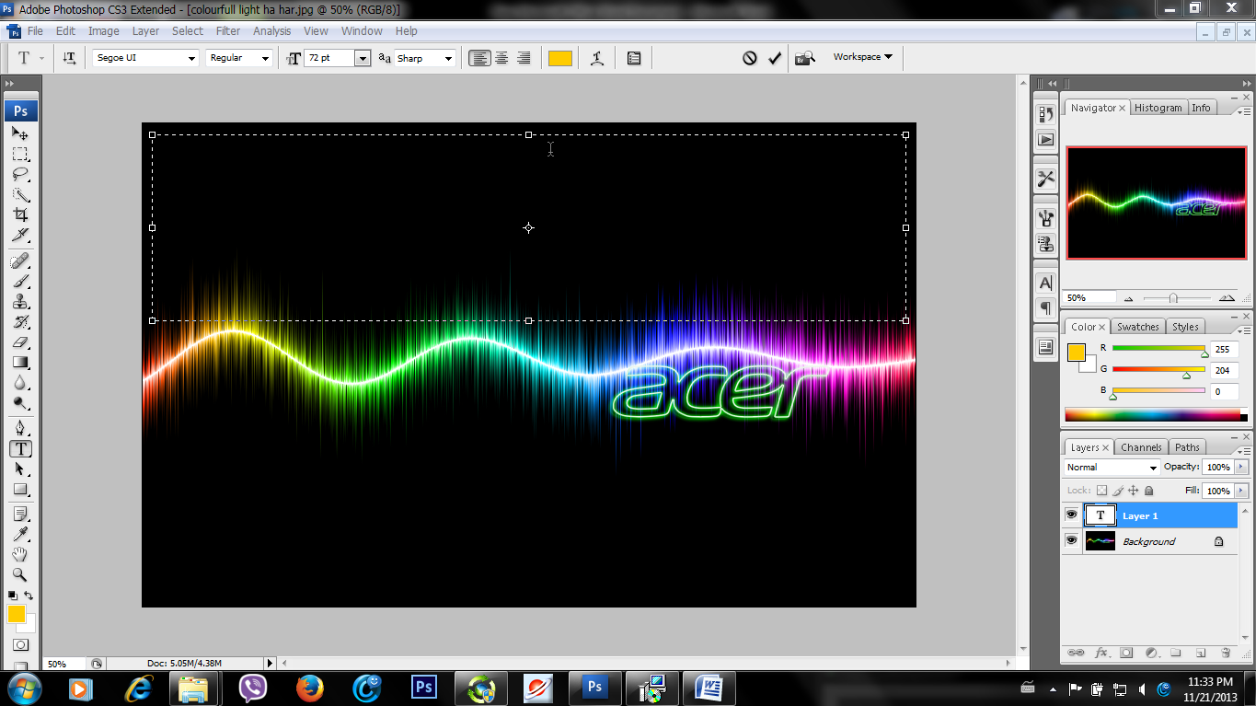
Task: Select the Path Selection arrow tool
Action: pyautogui.click(x=20, y=469)
